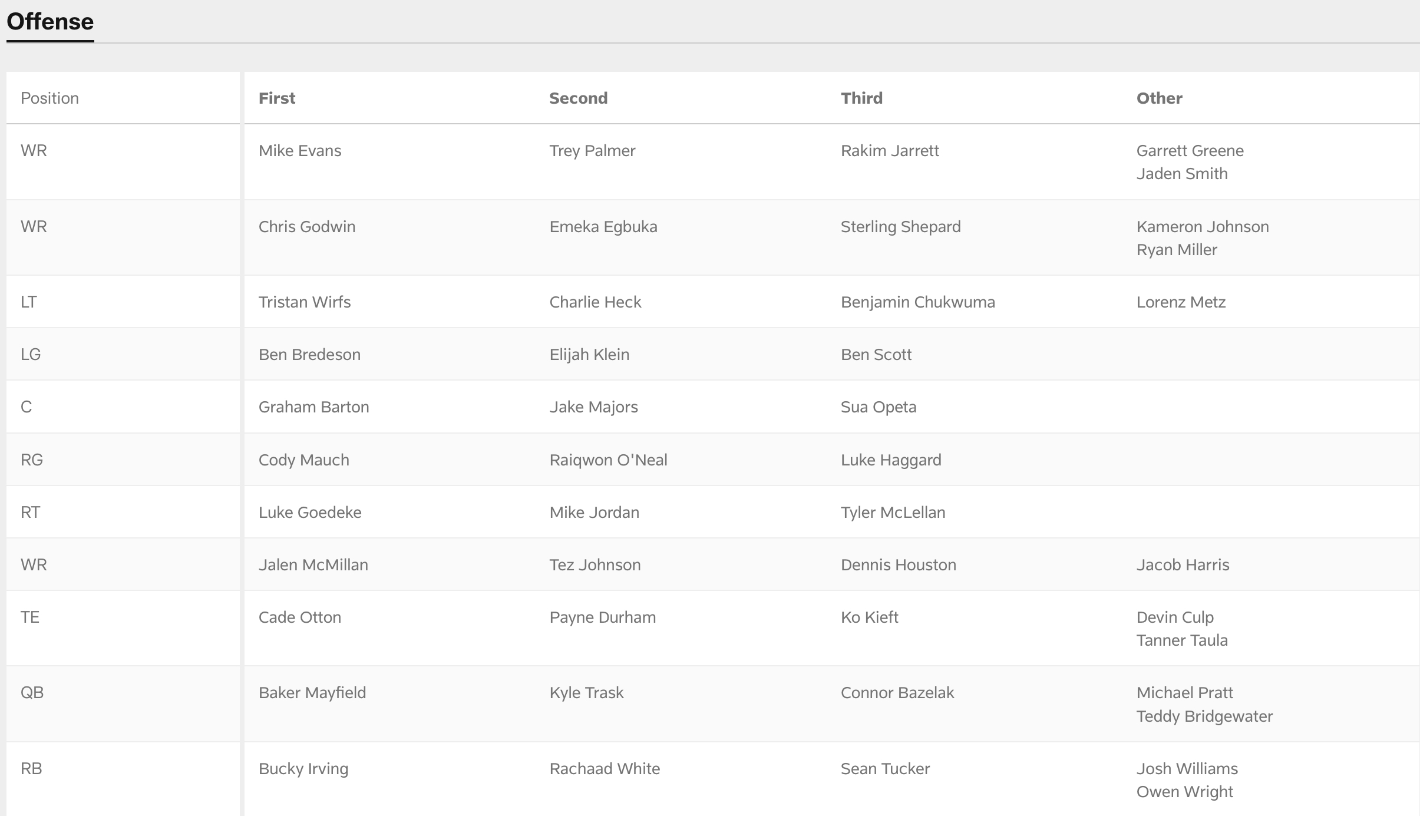Click the Other column header
Viewport: 1420px width, 816px height.
(1159, 98)
